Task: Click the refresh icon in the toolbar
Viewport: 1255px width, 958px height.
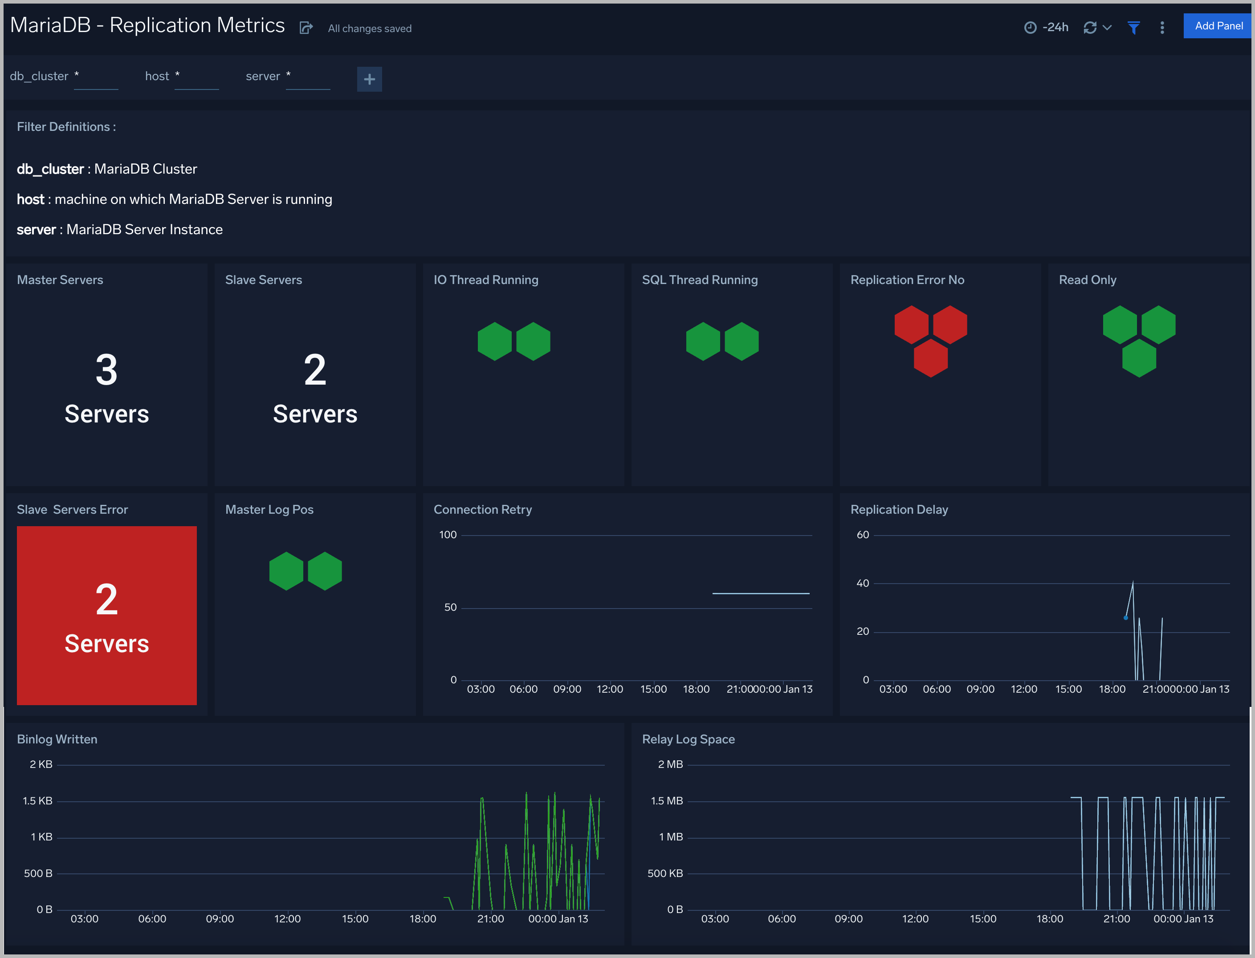Action: [x=1090, y=27]
